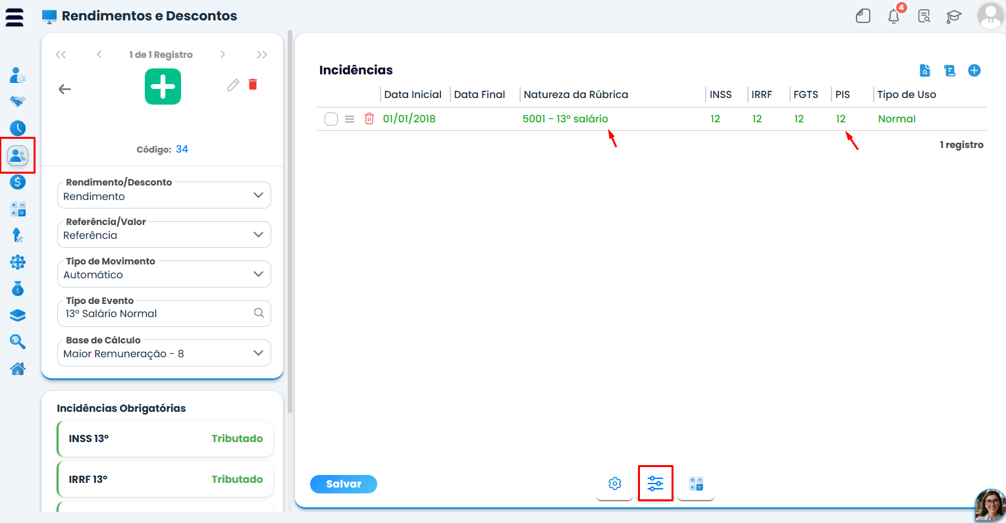Viewport: 1006px width, 523px height.
Task: Jump to the first record double arrow
Action: point(61,55)
